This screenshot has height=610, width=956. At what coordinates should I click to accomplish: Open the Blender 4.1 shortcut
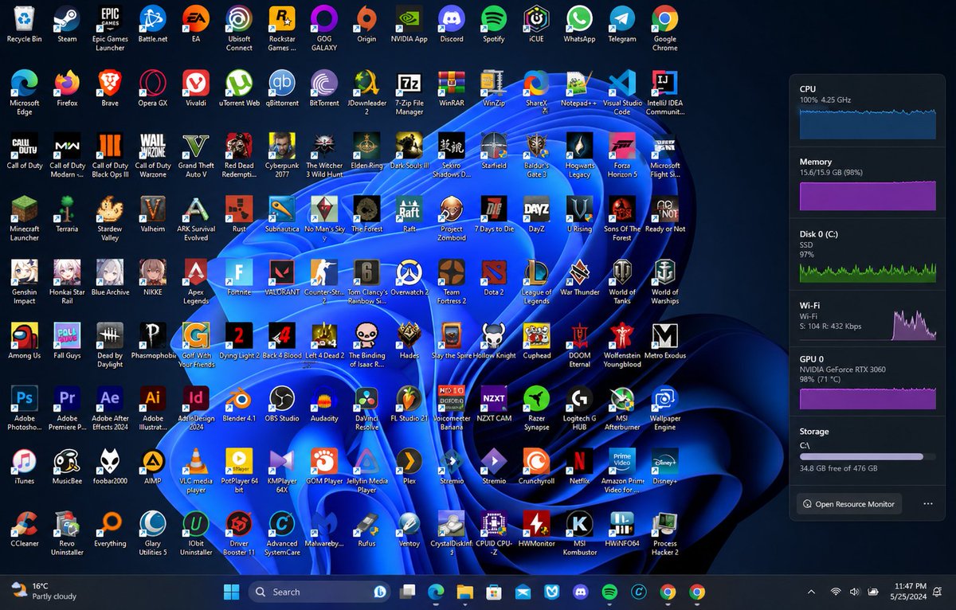(239, 403)
